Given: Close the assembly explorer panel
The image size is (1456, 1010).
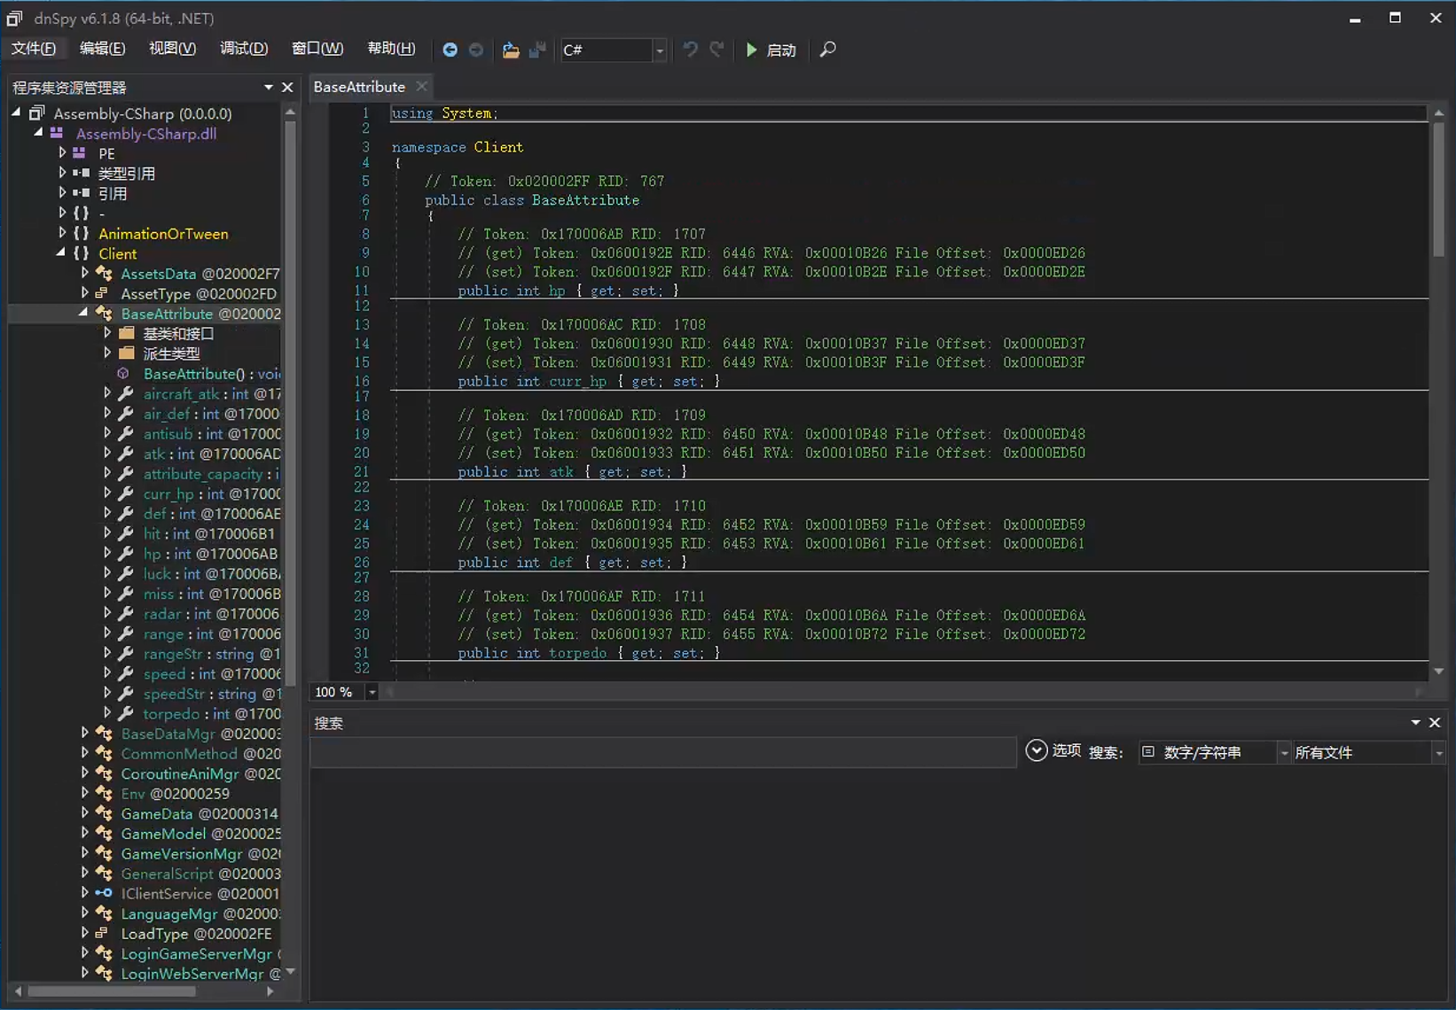Looking at the screenshot, I should (287, 87).
